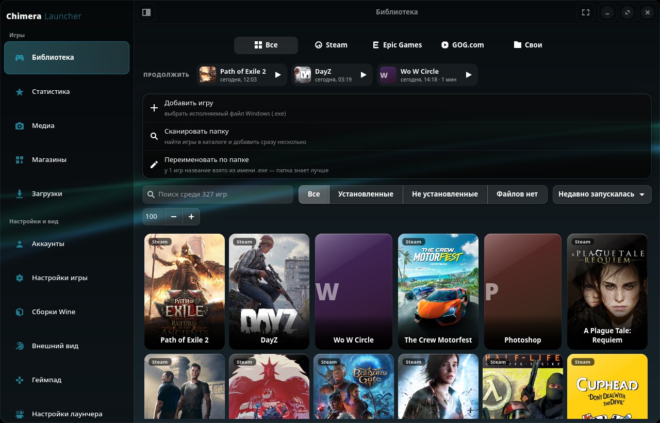The image size is (660, 423).
Task: Open Статистика in the sidebar
Action: (x=67, y=92)
